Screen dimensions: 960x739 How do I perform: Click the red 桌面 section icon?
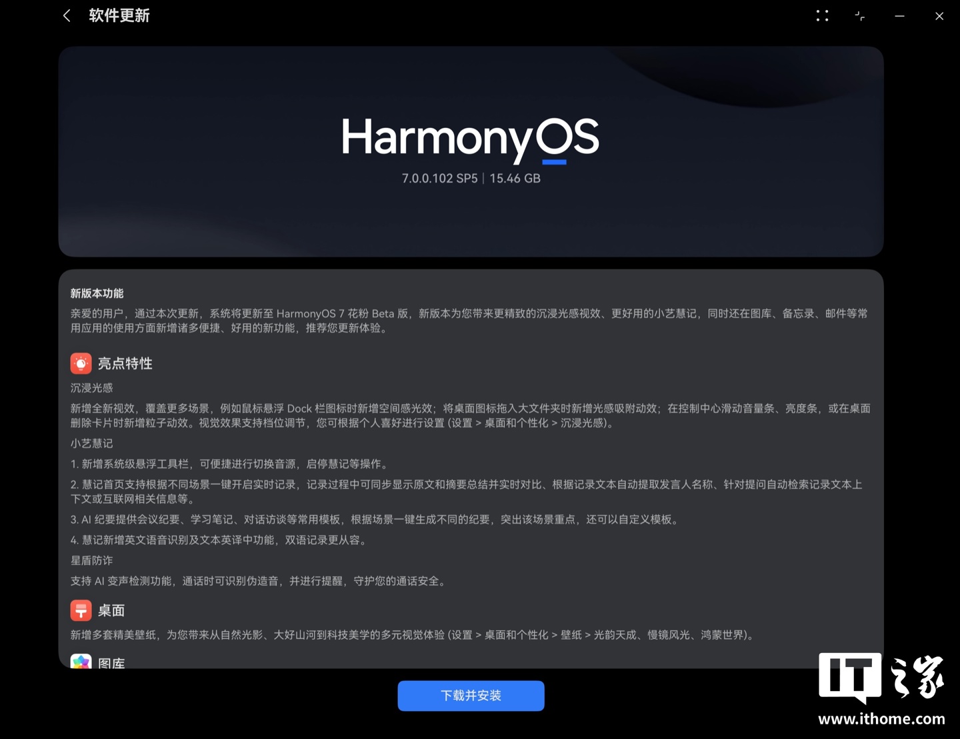[81, 610]
